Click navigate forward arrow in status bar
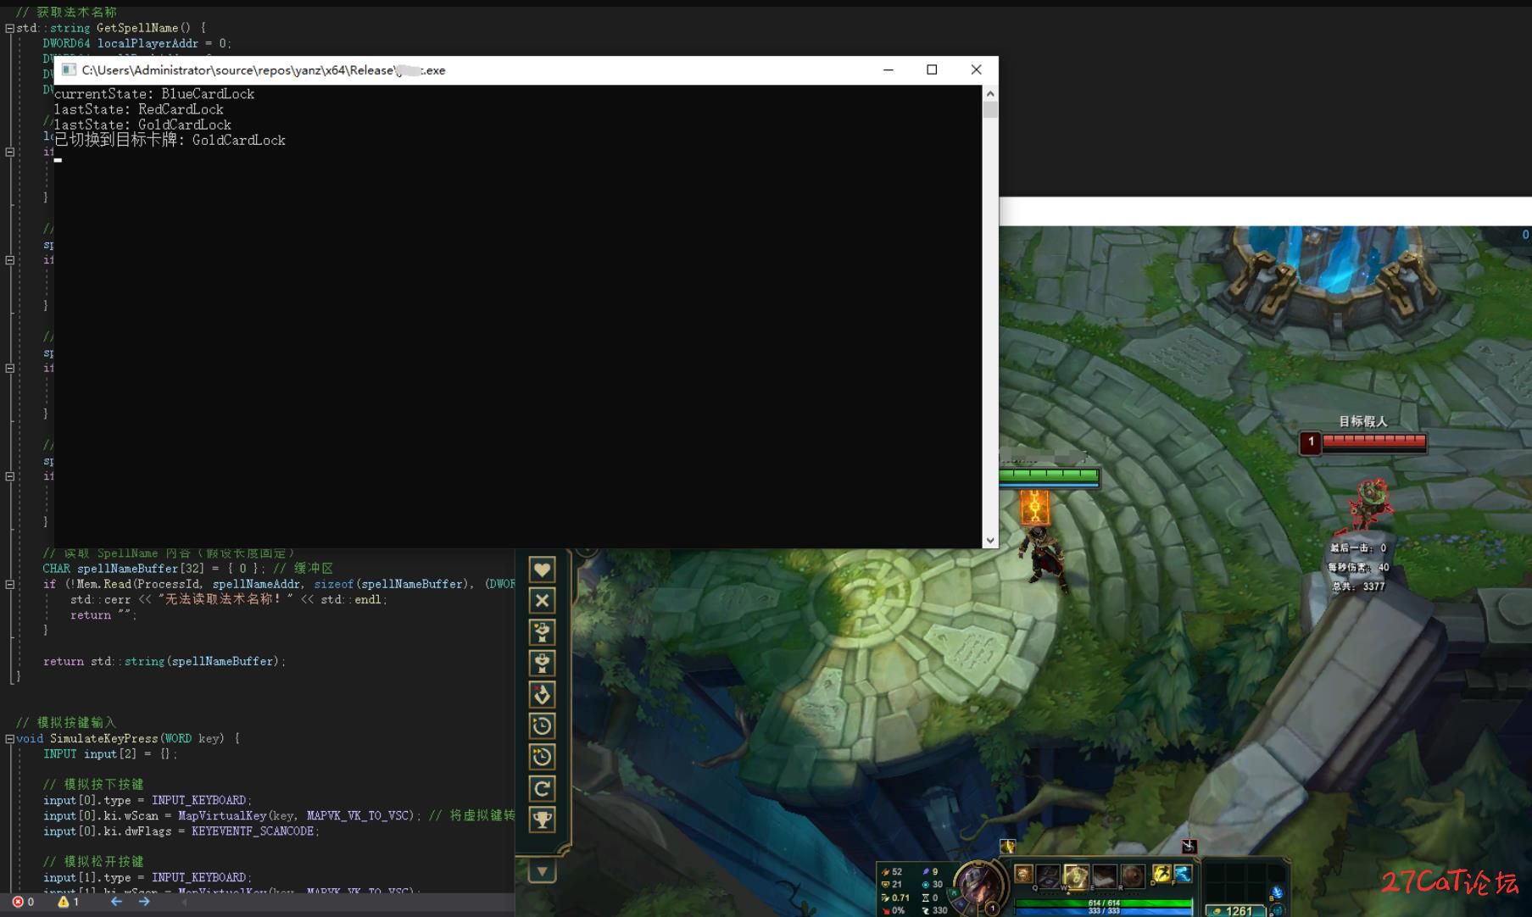The height and width of the screenshot is (917, 1532). (x=144, y=902)
